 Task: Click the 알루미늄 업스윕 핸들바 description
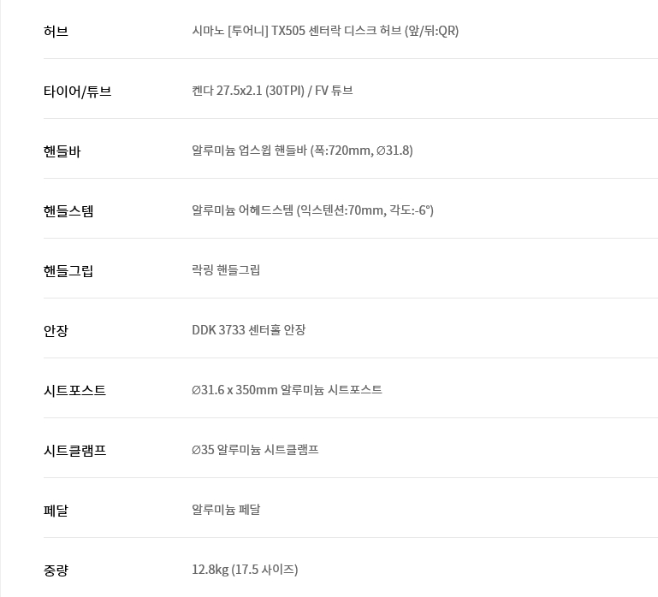tap(301, 151)
